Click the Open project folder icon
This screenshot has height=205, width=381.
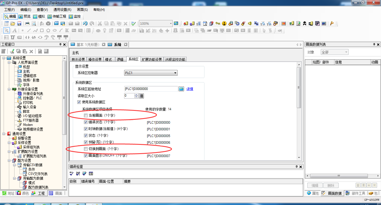(x=13, y=24)
